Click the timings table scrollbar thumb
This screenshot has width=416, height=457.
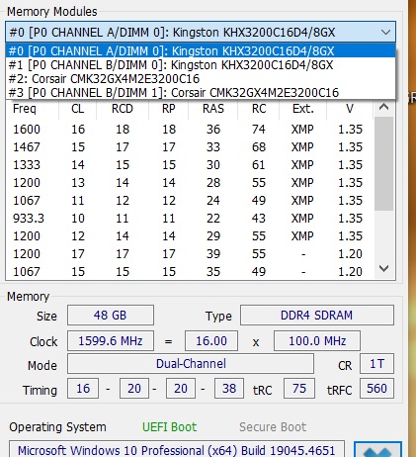[384, 163]
